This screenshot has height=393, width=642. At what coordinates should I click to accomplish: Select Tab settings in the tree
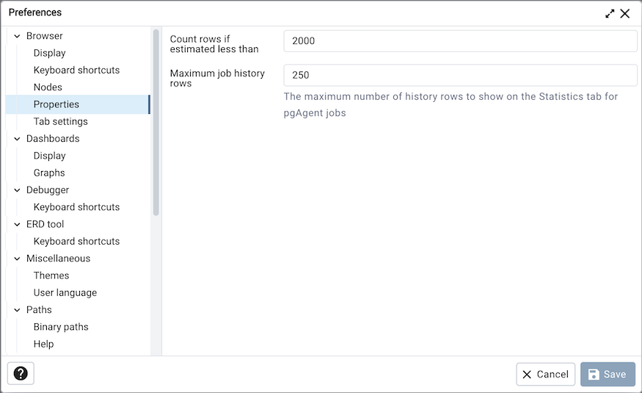(x=60, y=121)
